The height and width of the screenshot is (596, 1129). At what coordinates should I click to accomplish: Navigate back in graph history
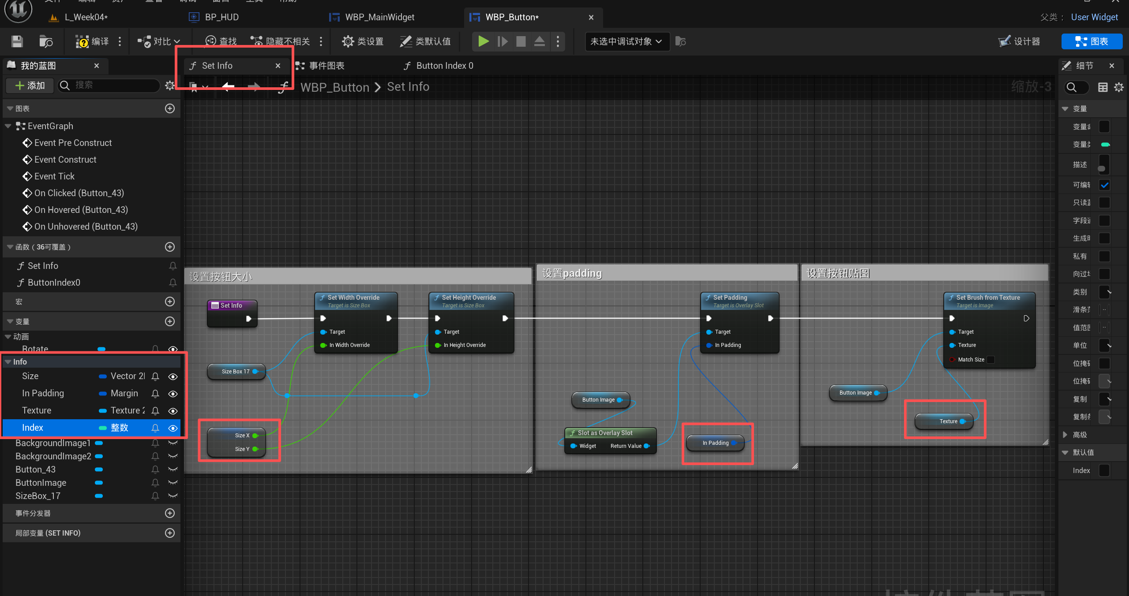(x=228, y=86)
